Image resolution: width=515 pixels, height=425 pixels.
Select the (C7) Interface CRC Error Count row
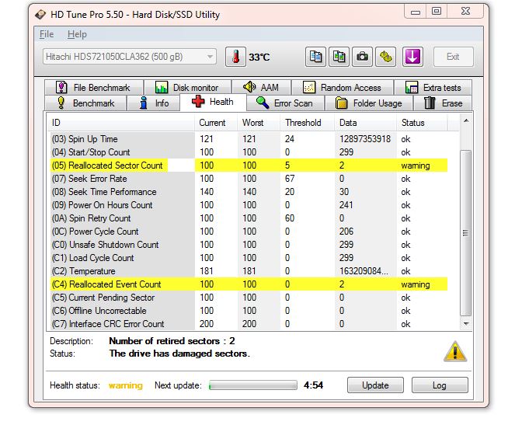click(x=249, y=324)
